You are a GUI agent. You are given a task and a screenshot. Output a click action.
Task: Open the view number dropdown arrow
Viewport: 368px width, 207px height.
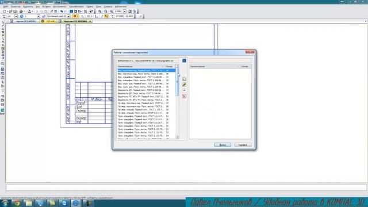pyautogui.click(x=39, y=17)
